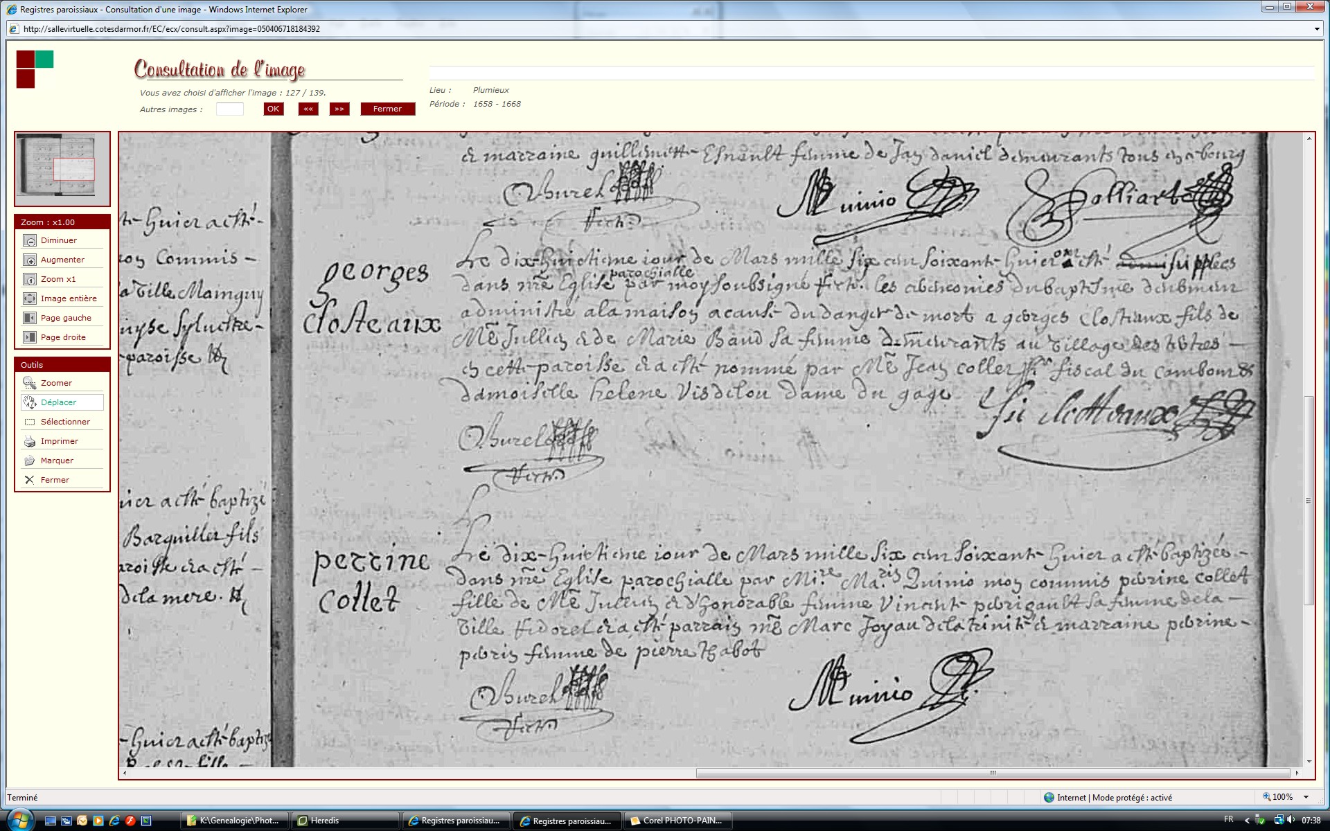Image resolution: width=1330 pixels, height=831 pixels.
Task: Print image with Imprimer
Action: (30, 441)
